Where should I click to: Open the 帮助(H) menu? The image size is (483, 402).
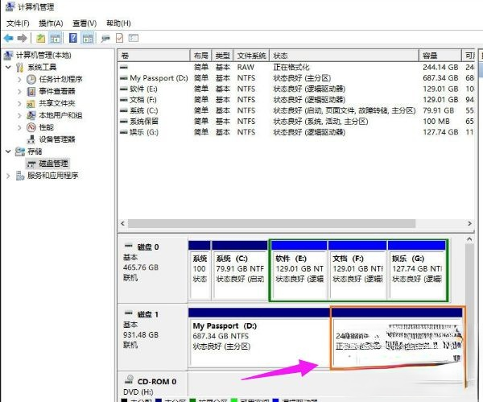(x=118, y=23)
